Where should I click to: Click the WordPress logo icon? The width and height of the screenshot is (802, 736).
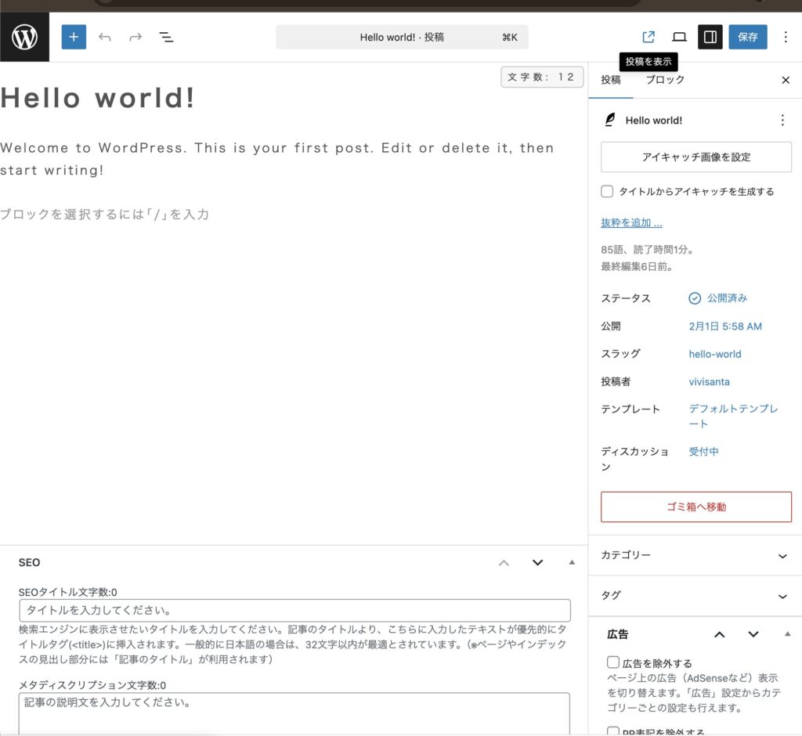25,37
